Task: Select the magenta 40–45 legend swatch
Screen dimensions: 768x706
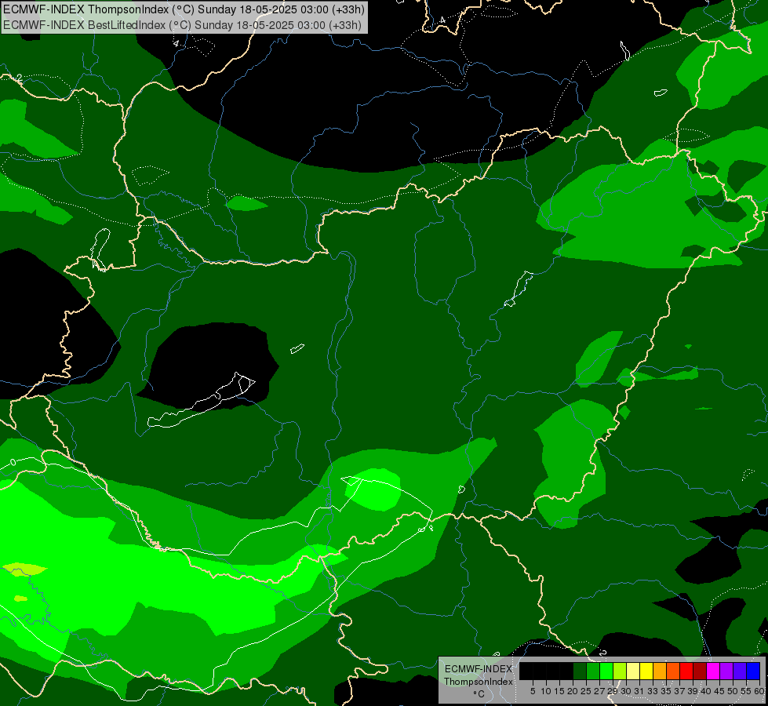Action: coord(713,671)
